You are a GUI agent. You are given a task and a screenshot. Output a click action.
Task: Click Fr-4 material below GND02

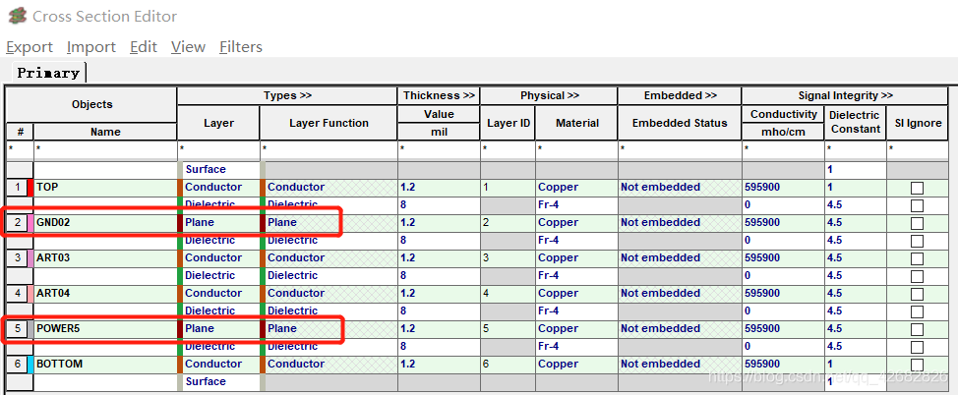point(576,241)
